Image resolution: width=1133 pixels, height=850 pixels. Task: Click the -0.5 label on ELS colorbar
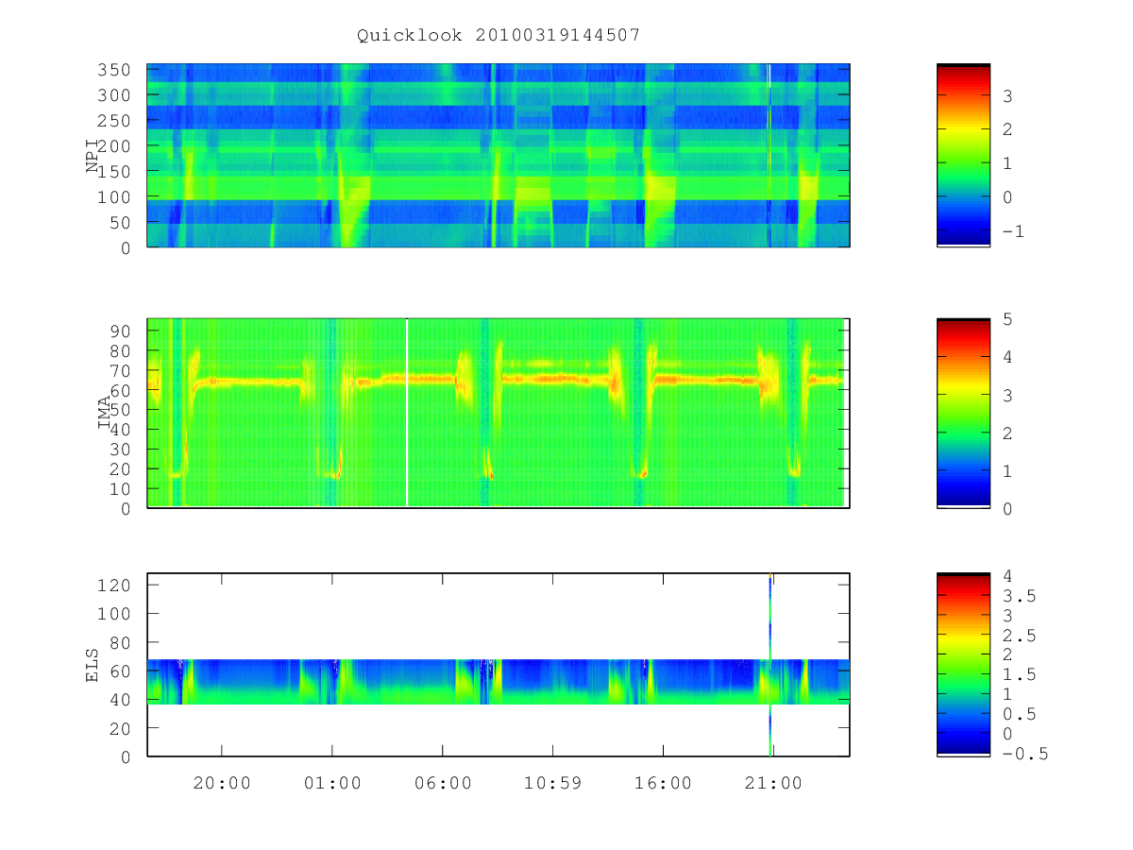click(1024, 754)
